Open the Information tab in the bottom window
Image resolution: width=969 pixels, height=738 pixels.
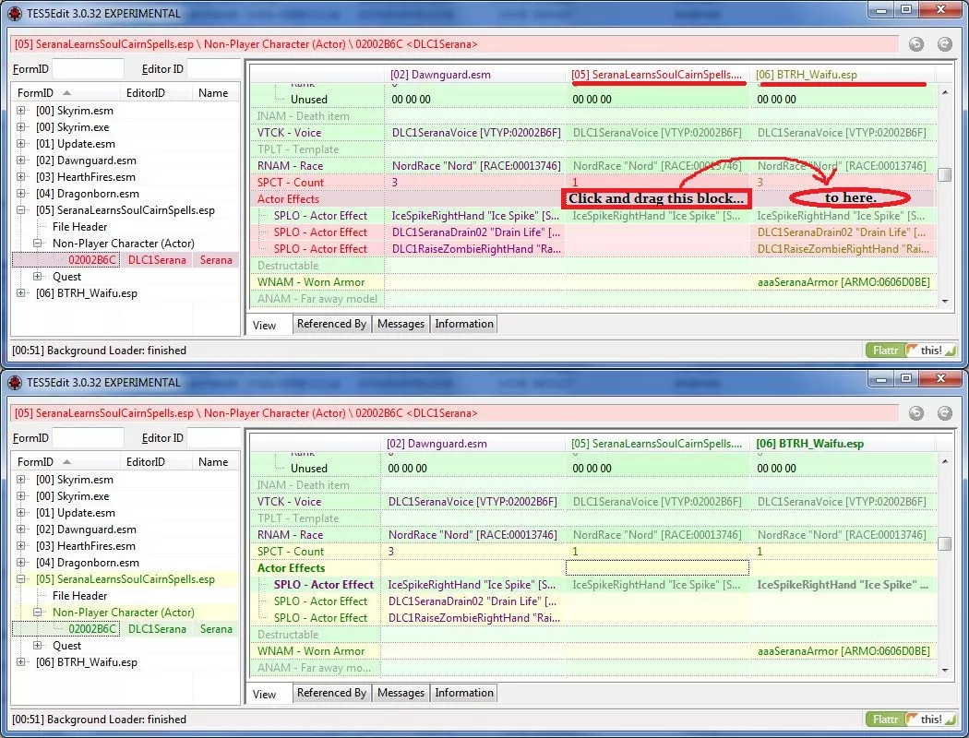464,693
